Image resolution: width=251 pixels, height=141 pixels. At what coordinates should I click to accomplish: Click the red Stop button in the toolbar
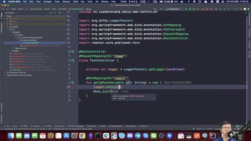pos(211,9)
